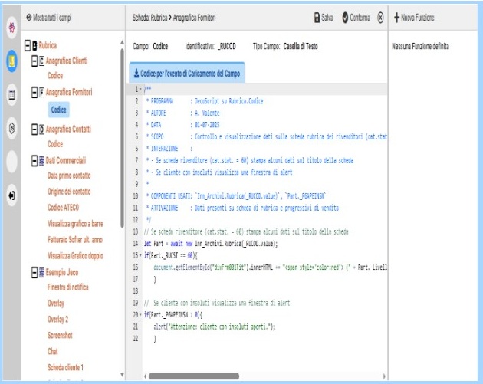Collapse the Rubrica root node

[x=27, y=46]
